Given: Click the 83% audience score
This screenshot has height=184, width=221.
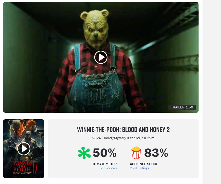Looking at the screenshot, I should (156, 153).
